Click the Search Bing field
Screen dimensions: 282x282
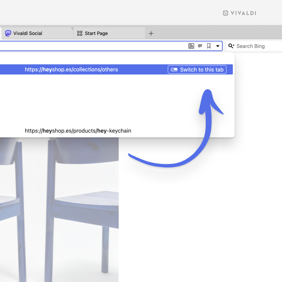pos(254,46)
